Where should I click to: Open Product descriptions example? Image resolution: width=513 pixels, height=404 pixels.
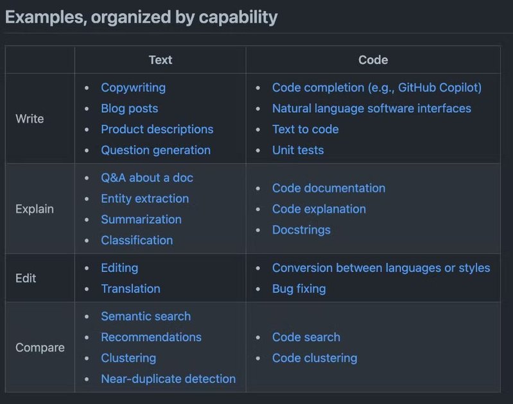pyautogui.click(x=157, y=130)
